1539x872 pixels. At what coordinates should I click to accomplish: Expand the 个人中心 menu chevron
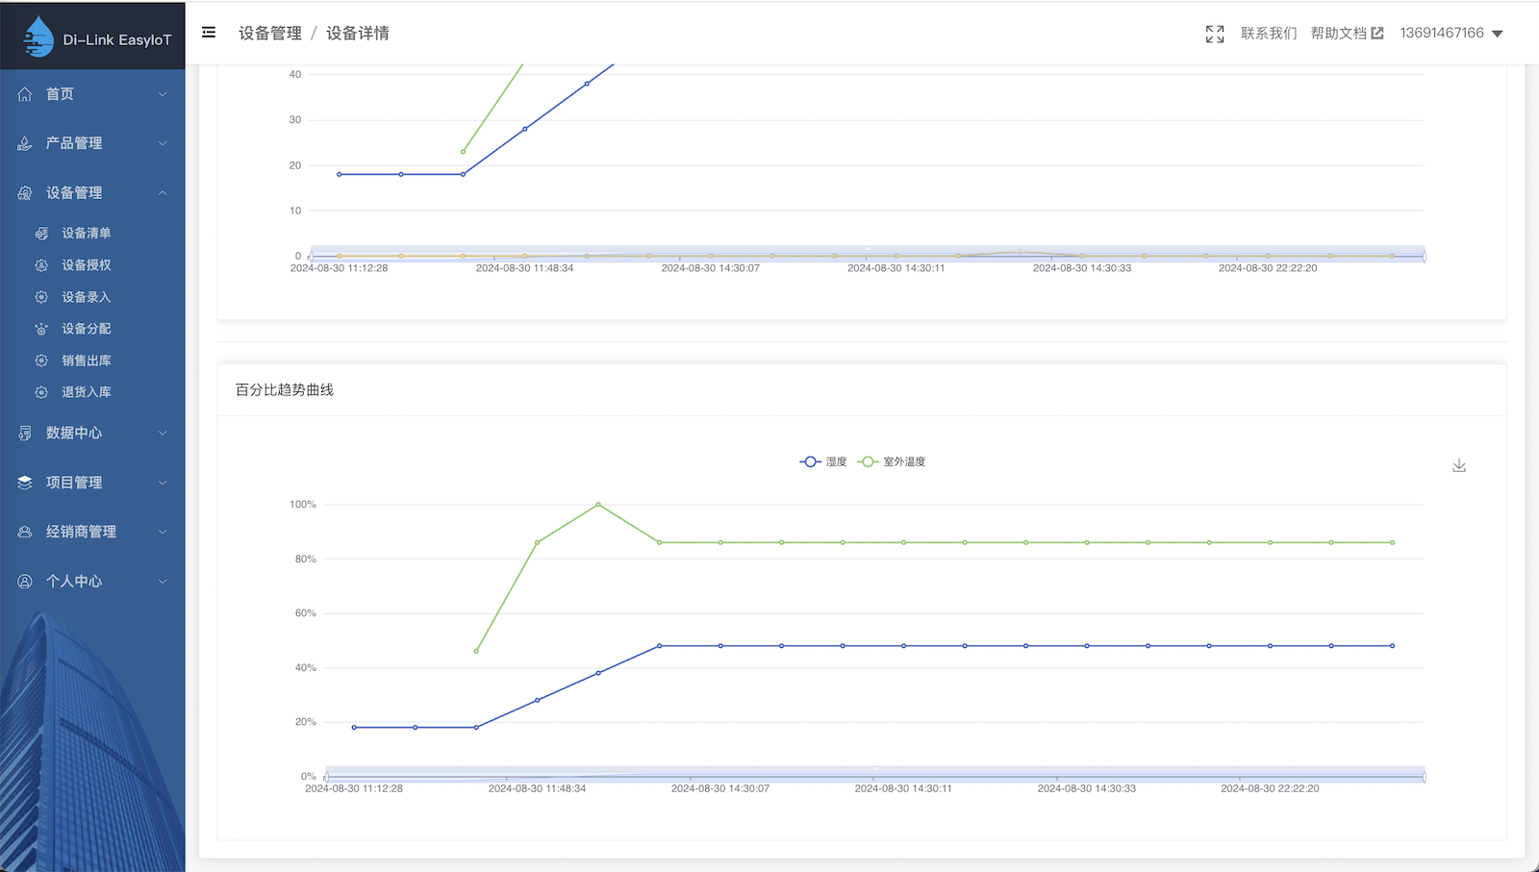click(163, 582)
